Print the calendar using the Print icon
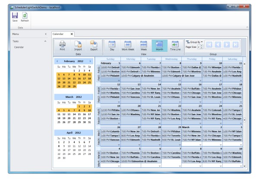The height and width of the screenshot is (179, 259). [x=62, y=44]
